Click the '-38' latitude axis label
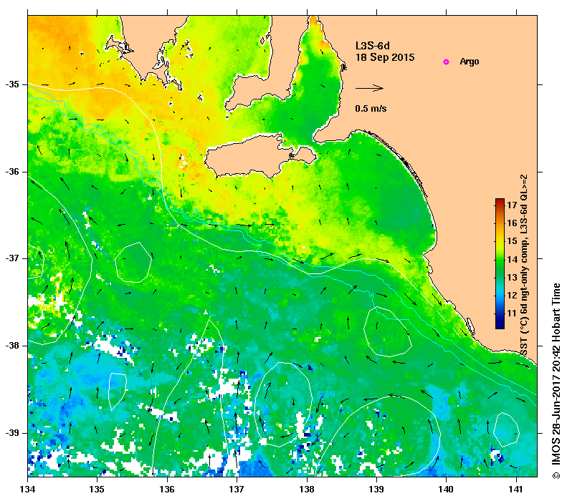Screen dimensions: 567x501 pyautogui.click(x=12, y=346)
